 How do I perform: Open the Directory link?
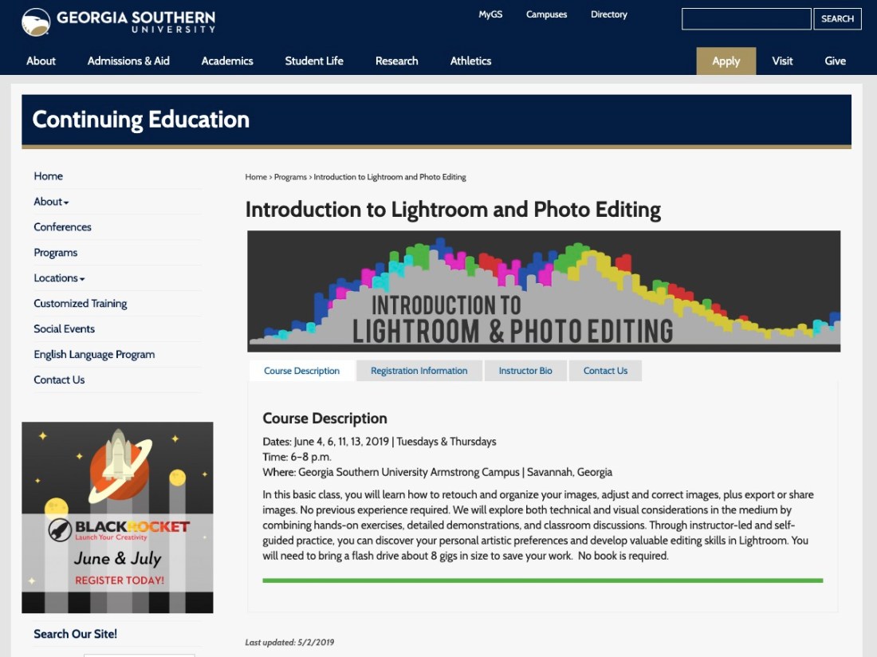[608, 14]
